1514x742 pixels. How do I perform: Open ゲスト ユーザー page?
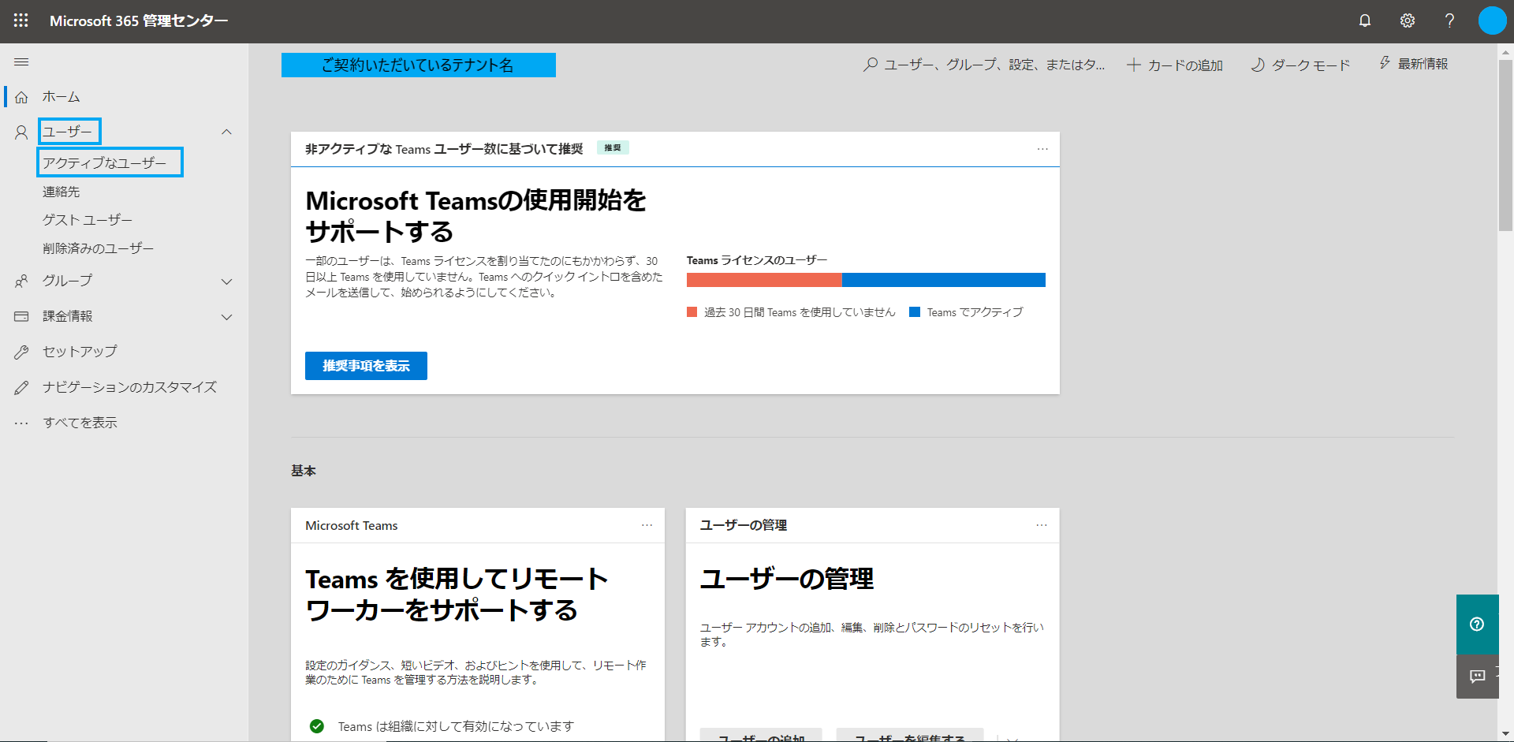(x=87, y=220)
